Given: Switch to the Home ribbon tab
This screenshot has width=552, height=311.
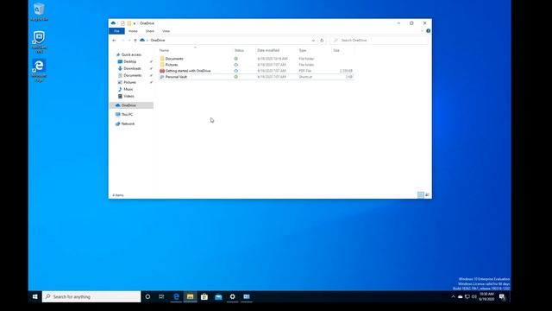Looking at the screenshot, I should (133, 31).
